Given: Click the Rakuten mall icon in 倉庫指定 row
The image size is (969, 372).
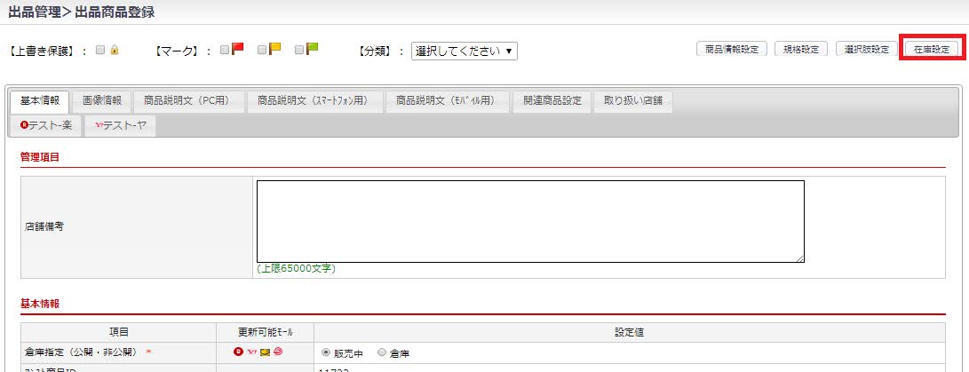Looking at the screenshot, I should click(x=238, y=352).
